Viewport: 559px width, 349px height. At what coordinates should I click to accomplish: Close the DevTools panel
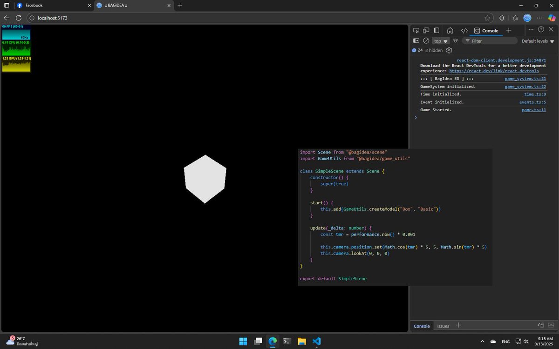click(x=551, y=29)
